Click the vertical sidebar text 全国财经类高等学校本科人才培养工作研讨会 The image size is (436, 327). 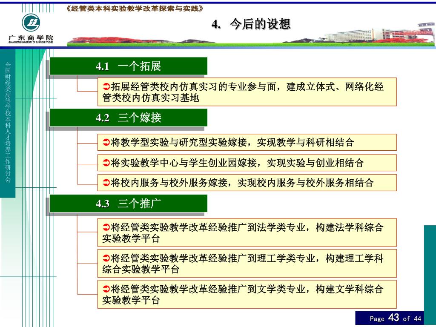click(x=8, y=122)
